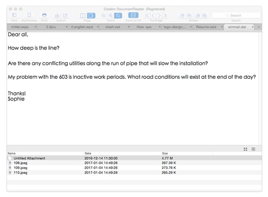Screen dimensions: 268x197
Task: Click the 4.77 M size value
Action: pyautogui.click(x=167, y=158)
